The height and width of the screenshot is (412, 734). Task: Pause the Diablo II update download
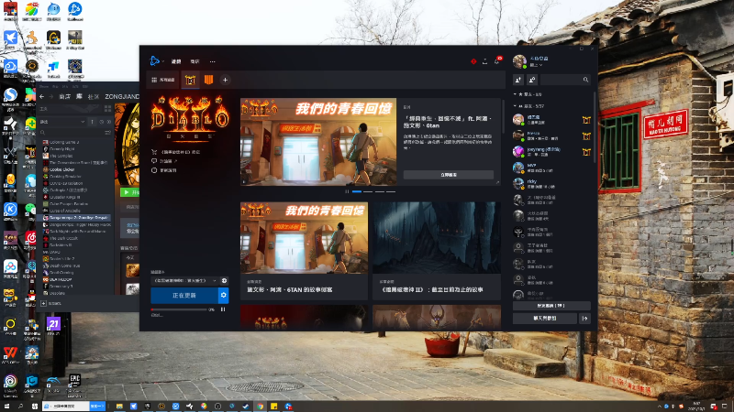(x=223, y=309)
